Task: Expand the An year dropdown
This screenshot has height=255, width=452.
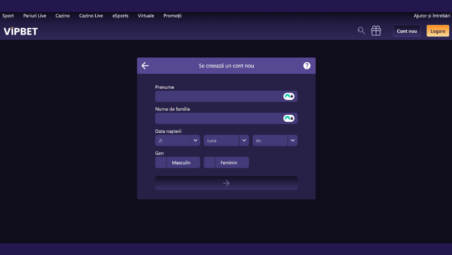Action: click(x=275, y=140)
